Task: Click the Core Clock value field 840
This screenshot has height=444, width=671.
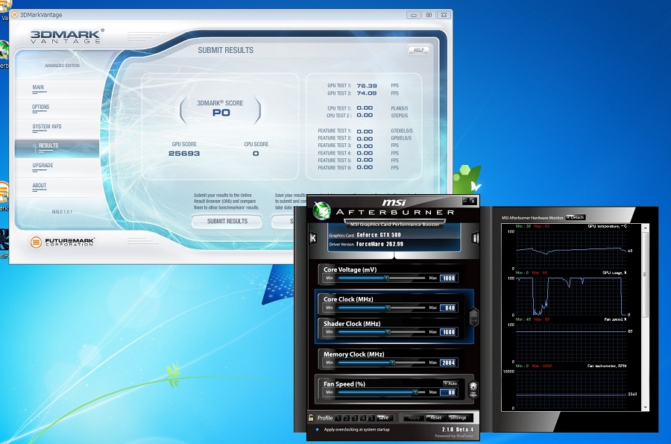Action: pos(449,308)
